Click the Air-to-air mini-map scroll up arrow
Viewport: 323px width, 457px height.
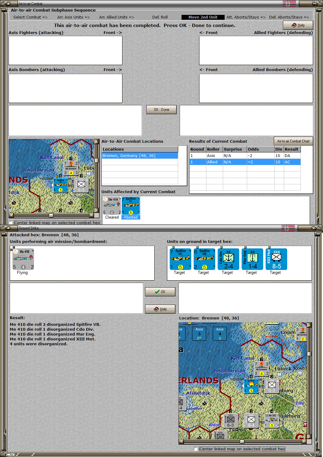[97, 142]
